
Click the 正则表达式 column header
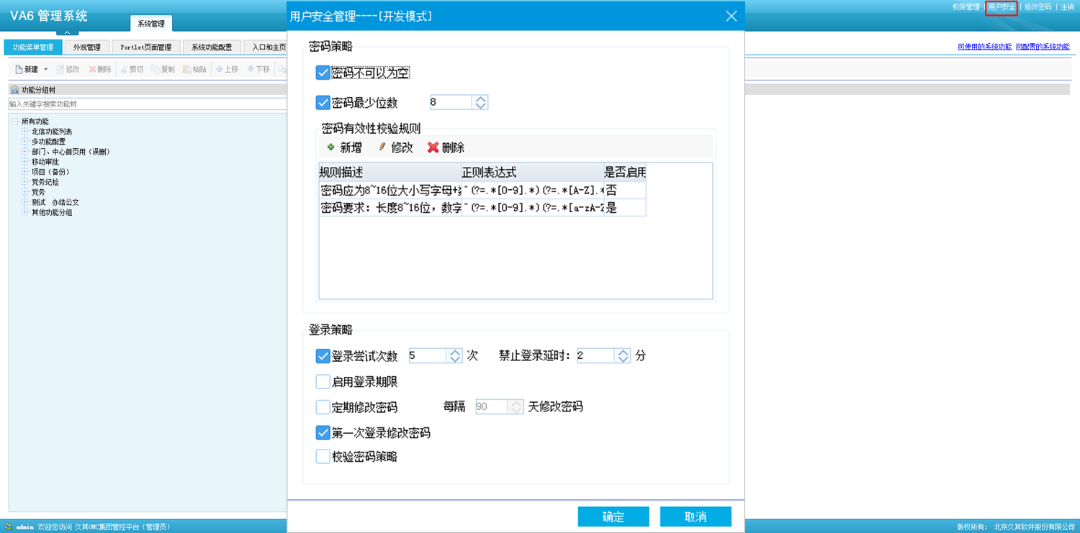click(533, 173)
